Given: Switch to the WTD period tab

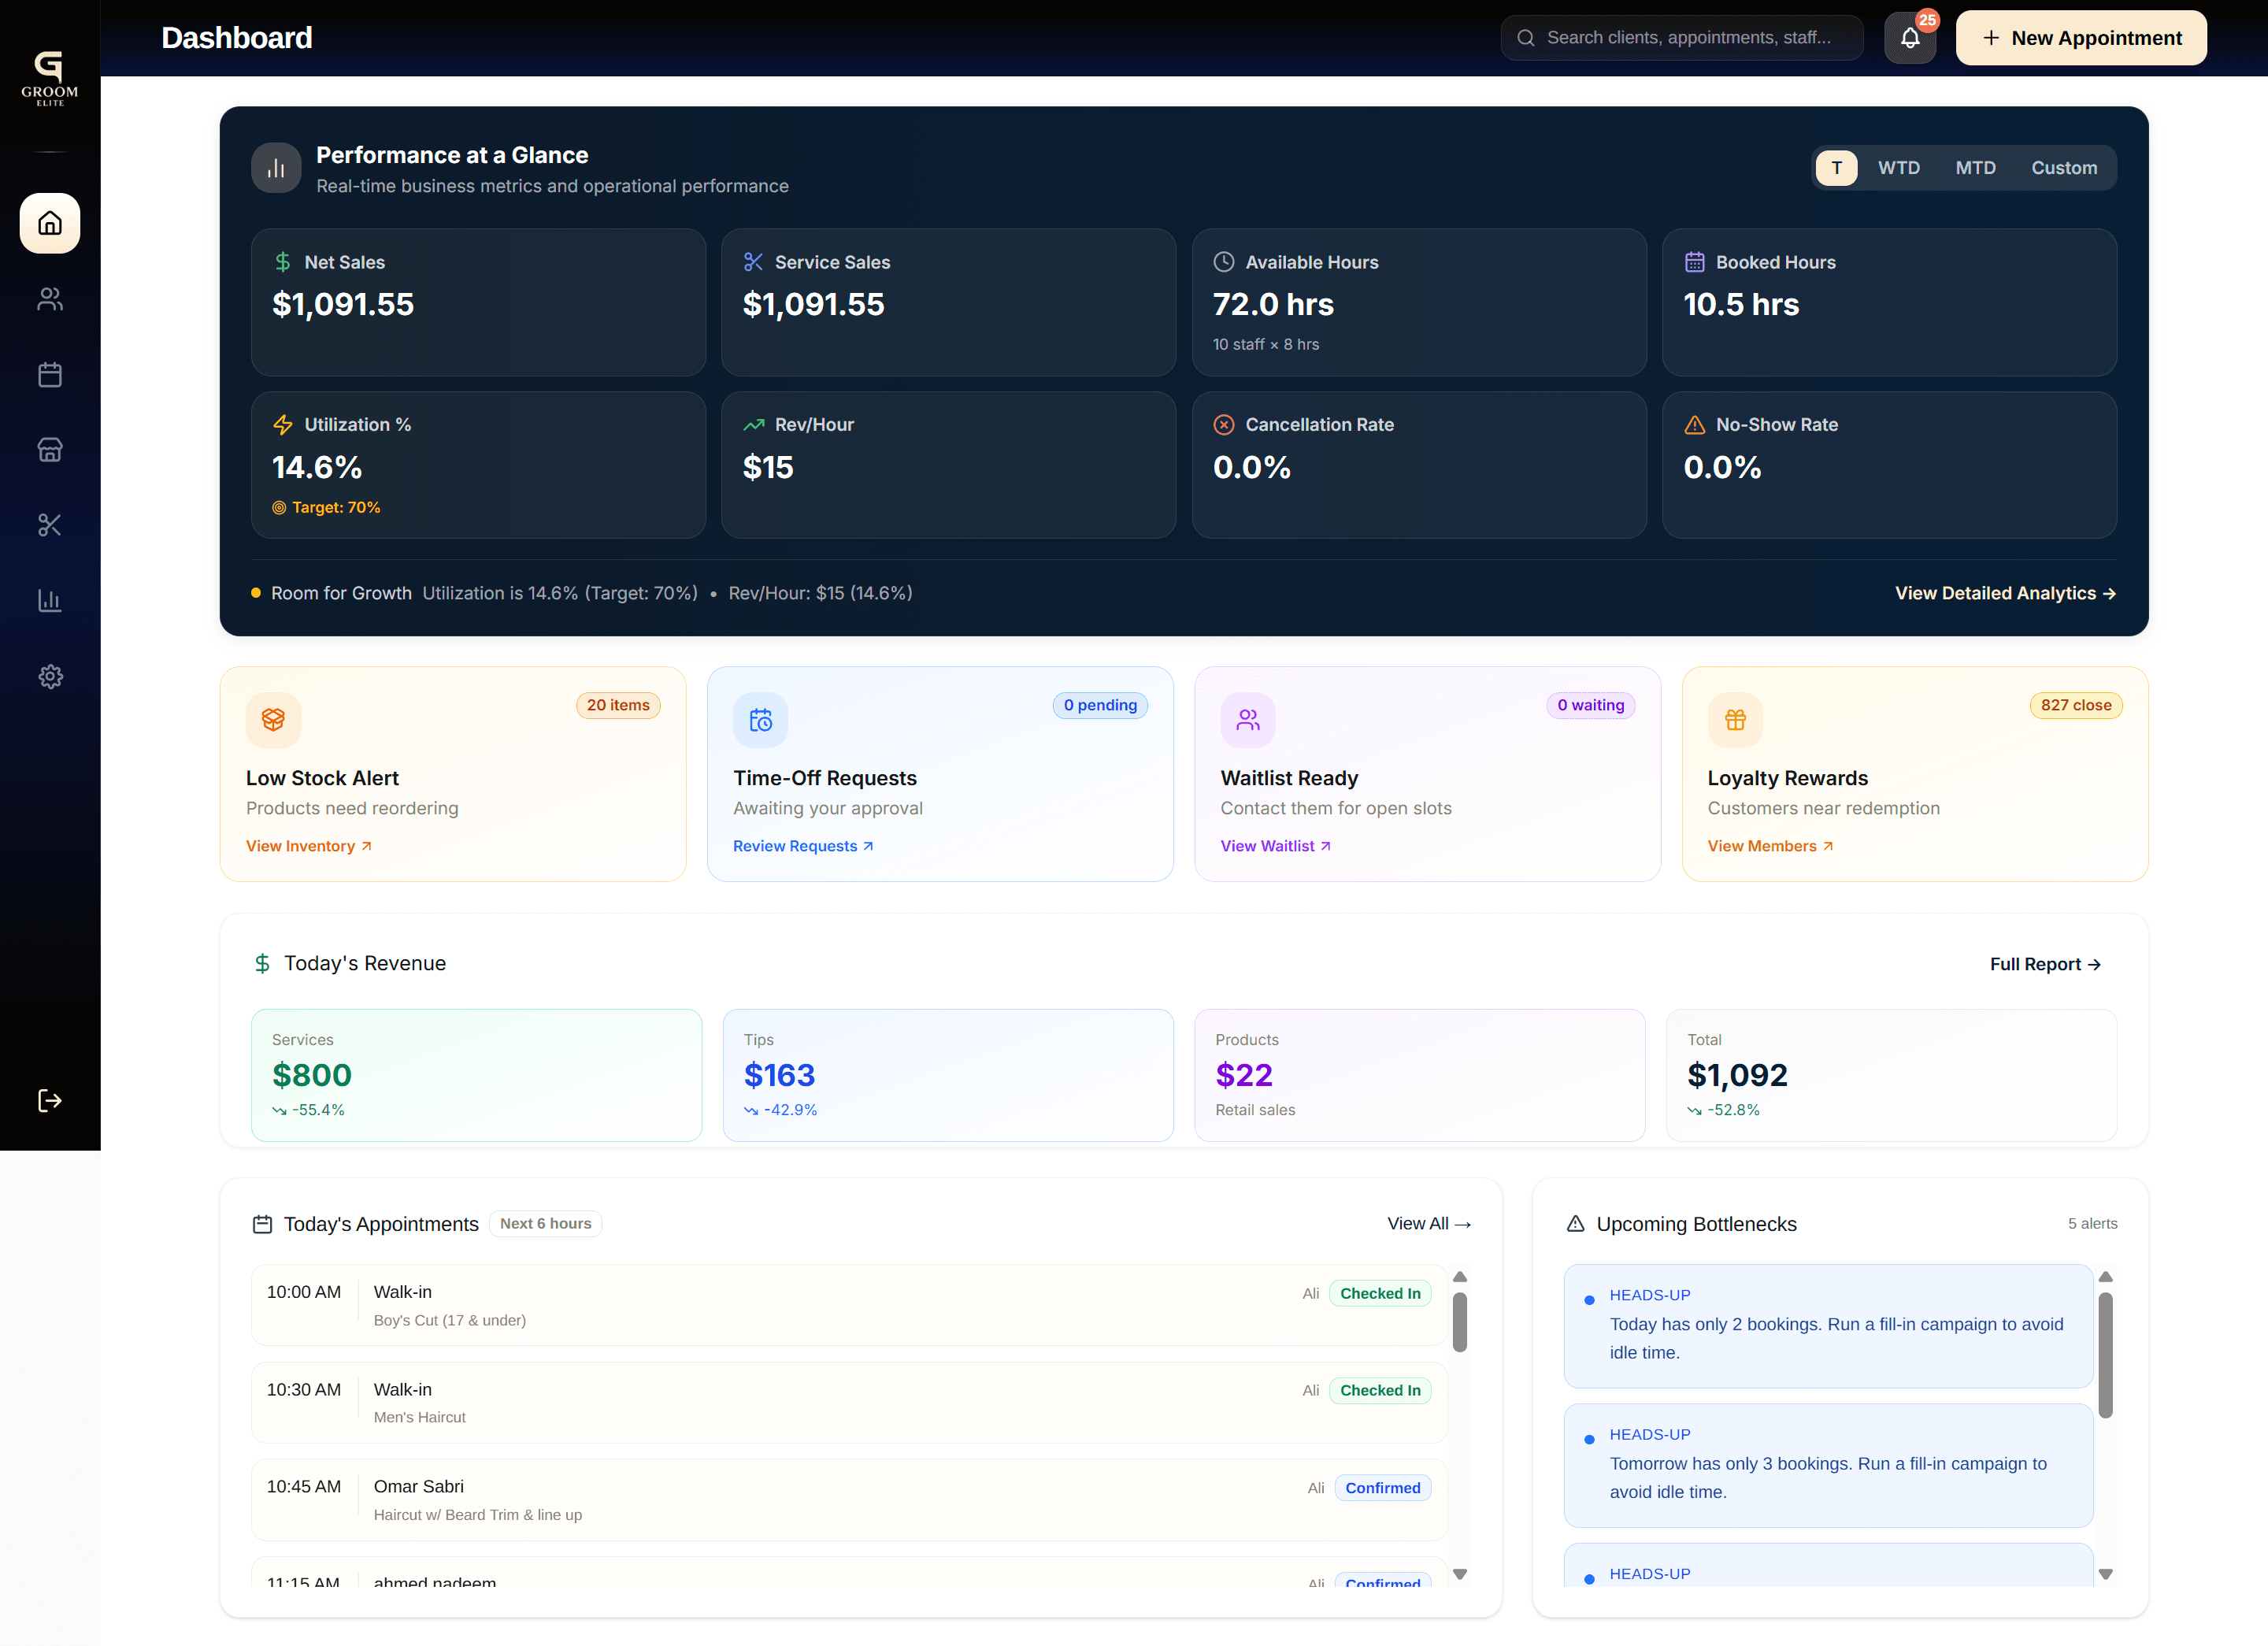Looking at the screenshot, I should pos(1899,168).
